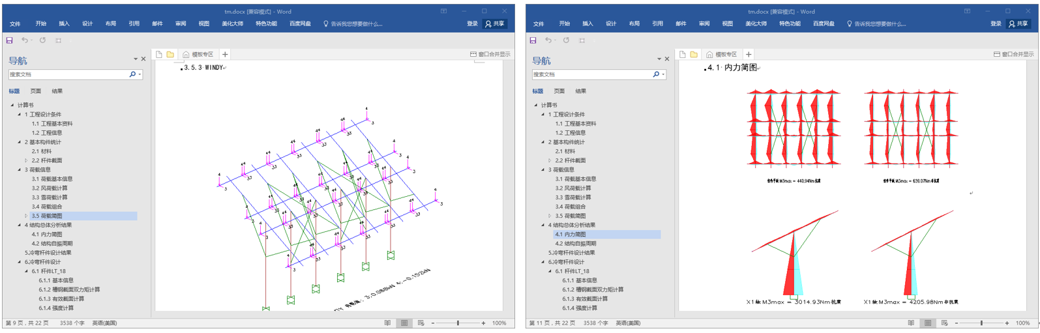The width and height of the screenshot is (1040, 333).
Task: Switch to 页面 tab in right navigation pane
Action: (x=559, y=91)
